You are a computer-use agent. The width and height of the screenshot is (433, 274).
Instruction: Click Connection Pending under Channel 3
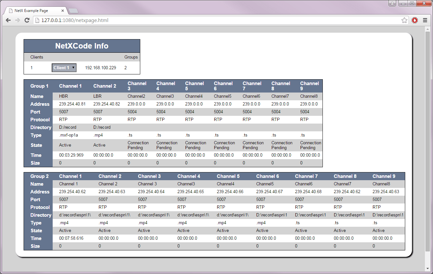[138, 145]
